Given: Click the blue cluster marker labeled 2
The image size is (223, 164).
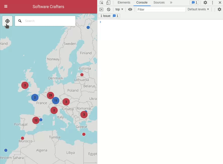Looking at the screenshot, I should pos(35,98).
